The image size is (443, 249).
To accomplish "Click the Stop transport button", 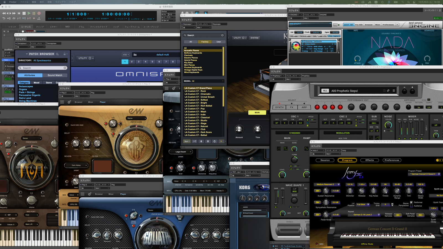I will (24, 13).
